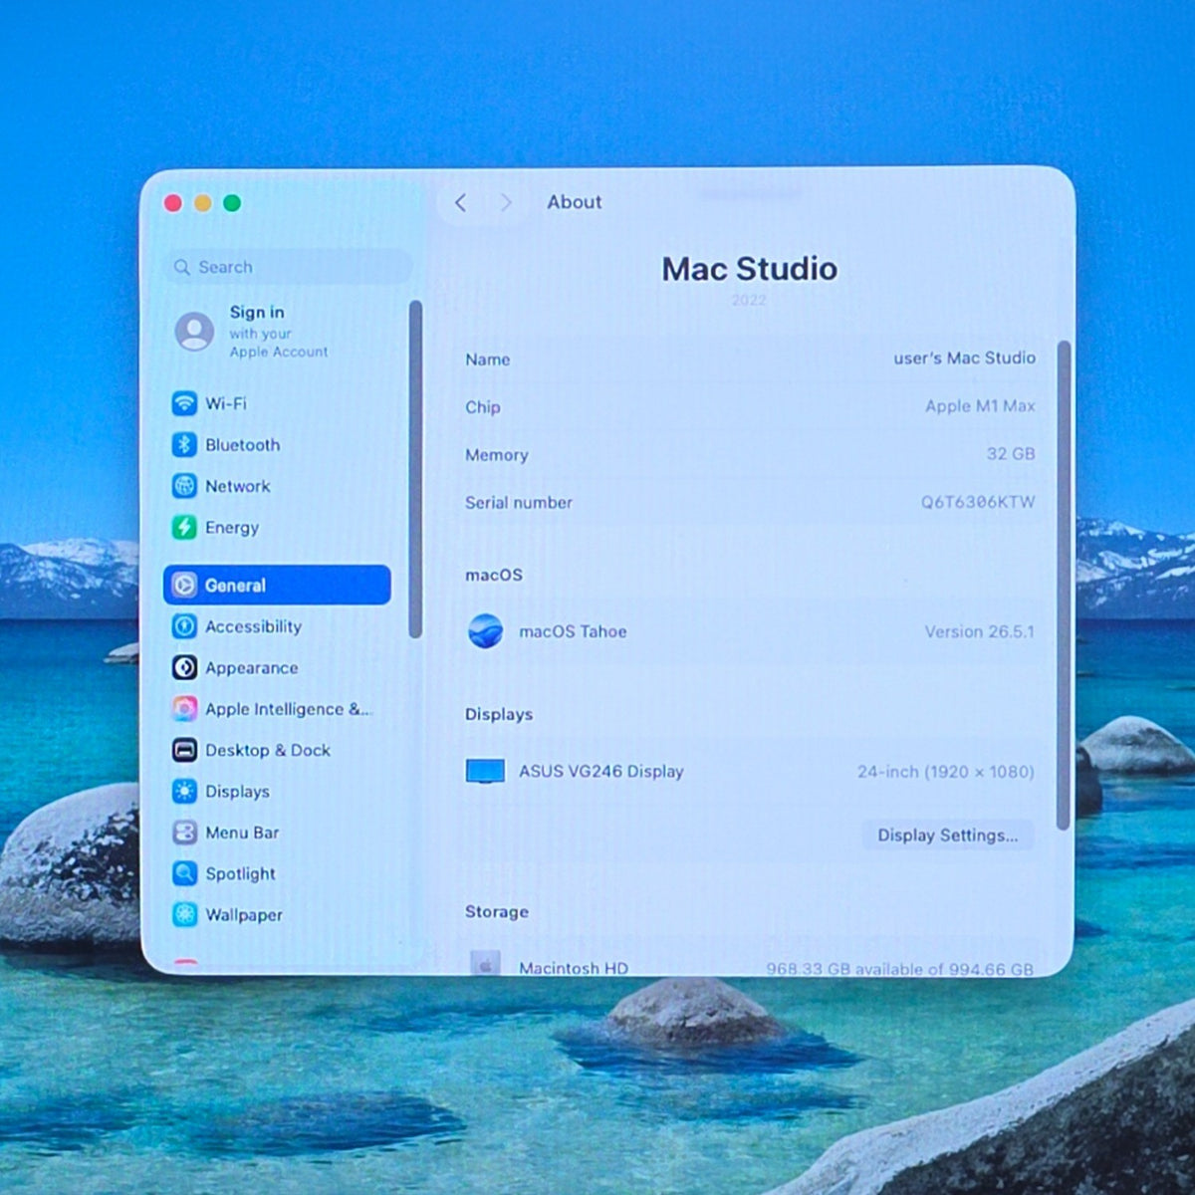Viewport: 1195px width, 1195px height.
Task: Click the About pane vertical scrollbar
Action: (1064, 586)
